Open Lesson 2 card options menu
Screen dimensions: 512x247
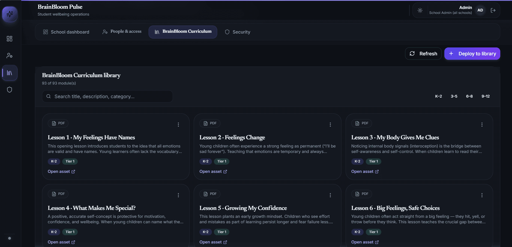330,125
